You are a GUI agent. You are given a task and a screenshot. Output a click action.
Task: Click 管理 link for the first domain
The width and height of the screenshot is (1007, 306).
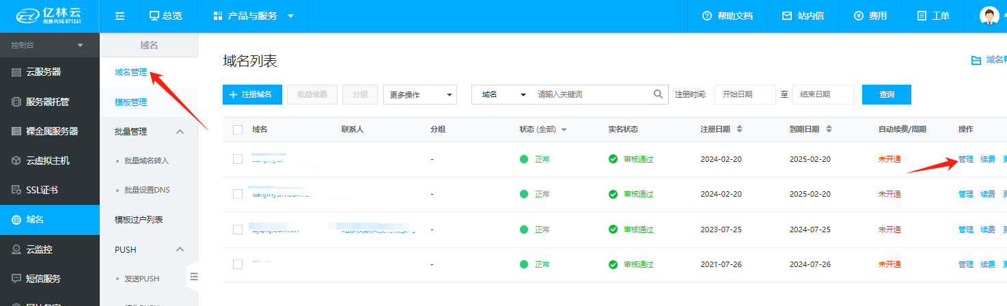[x=965, y=159]
